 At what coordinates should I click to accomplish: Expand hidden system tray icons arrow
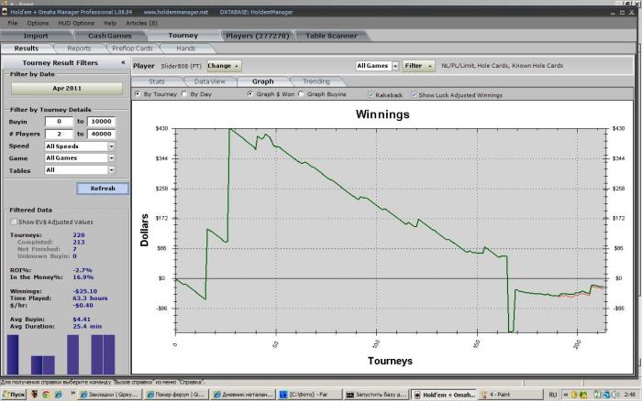click(566, 395)
